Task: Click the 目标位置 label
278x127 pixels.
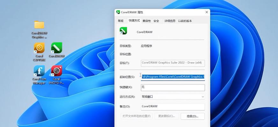Action: 126,54
